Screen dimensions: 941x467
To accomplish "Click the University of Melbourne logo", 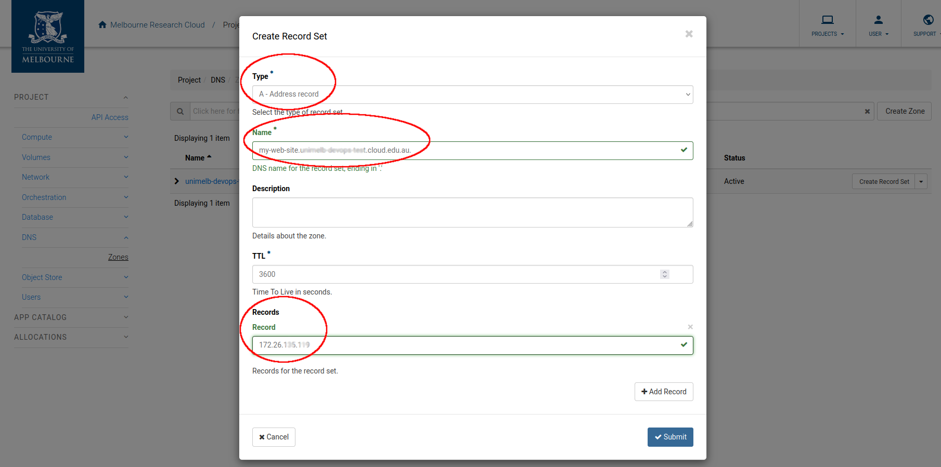I will coord(48,36).
